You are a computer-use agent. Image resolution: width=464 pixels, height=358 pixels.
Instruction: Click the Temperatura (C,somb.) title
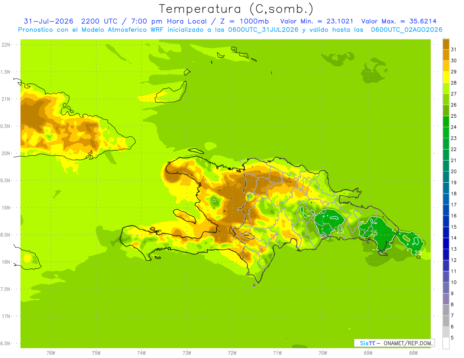(236, 9)
